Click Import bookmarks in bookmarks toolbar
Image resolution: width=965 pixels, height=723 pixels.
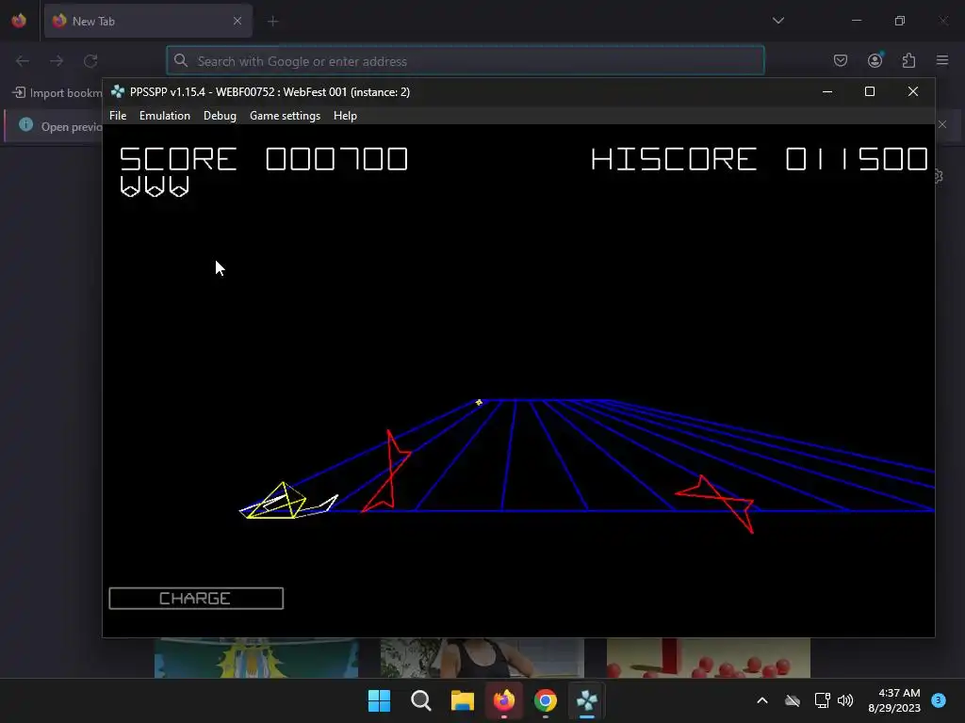[57, 93]
